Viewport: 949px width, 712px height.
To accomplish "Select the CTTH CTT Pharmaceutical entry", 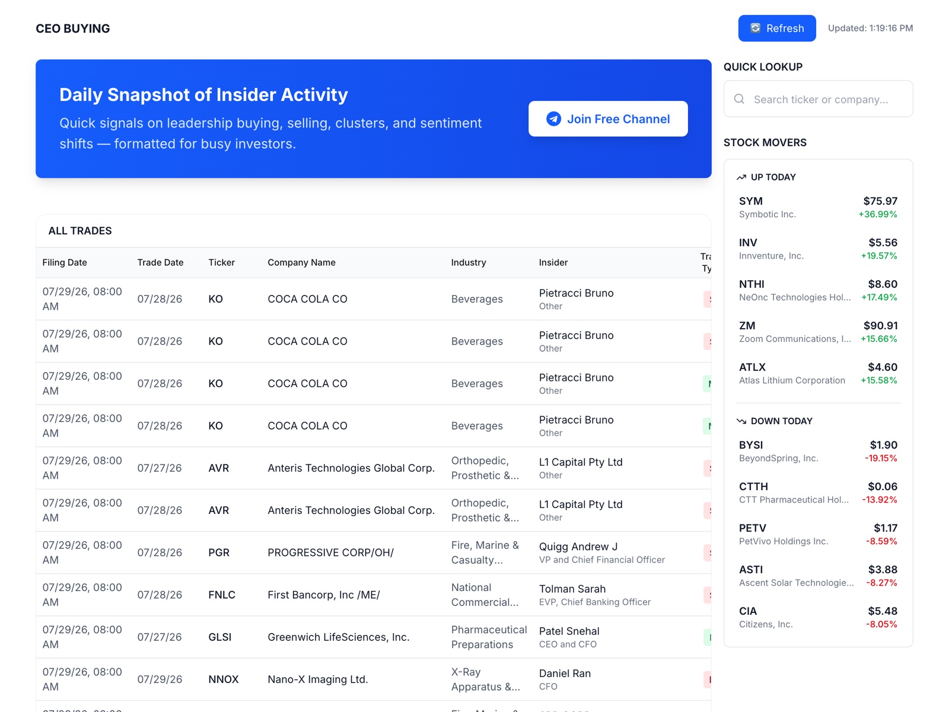I will click(x=818, y=493).
